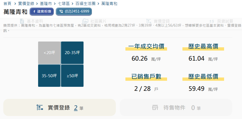242x119 pixels.
Task: Toggle the 35-50坪 size filter tile
Action: (49, 76)
